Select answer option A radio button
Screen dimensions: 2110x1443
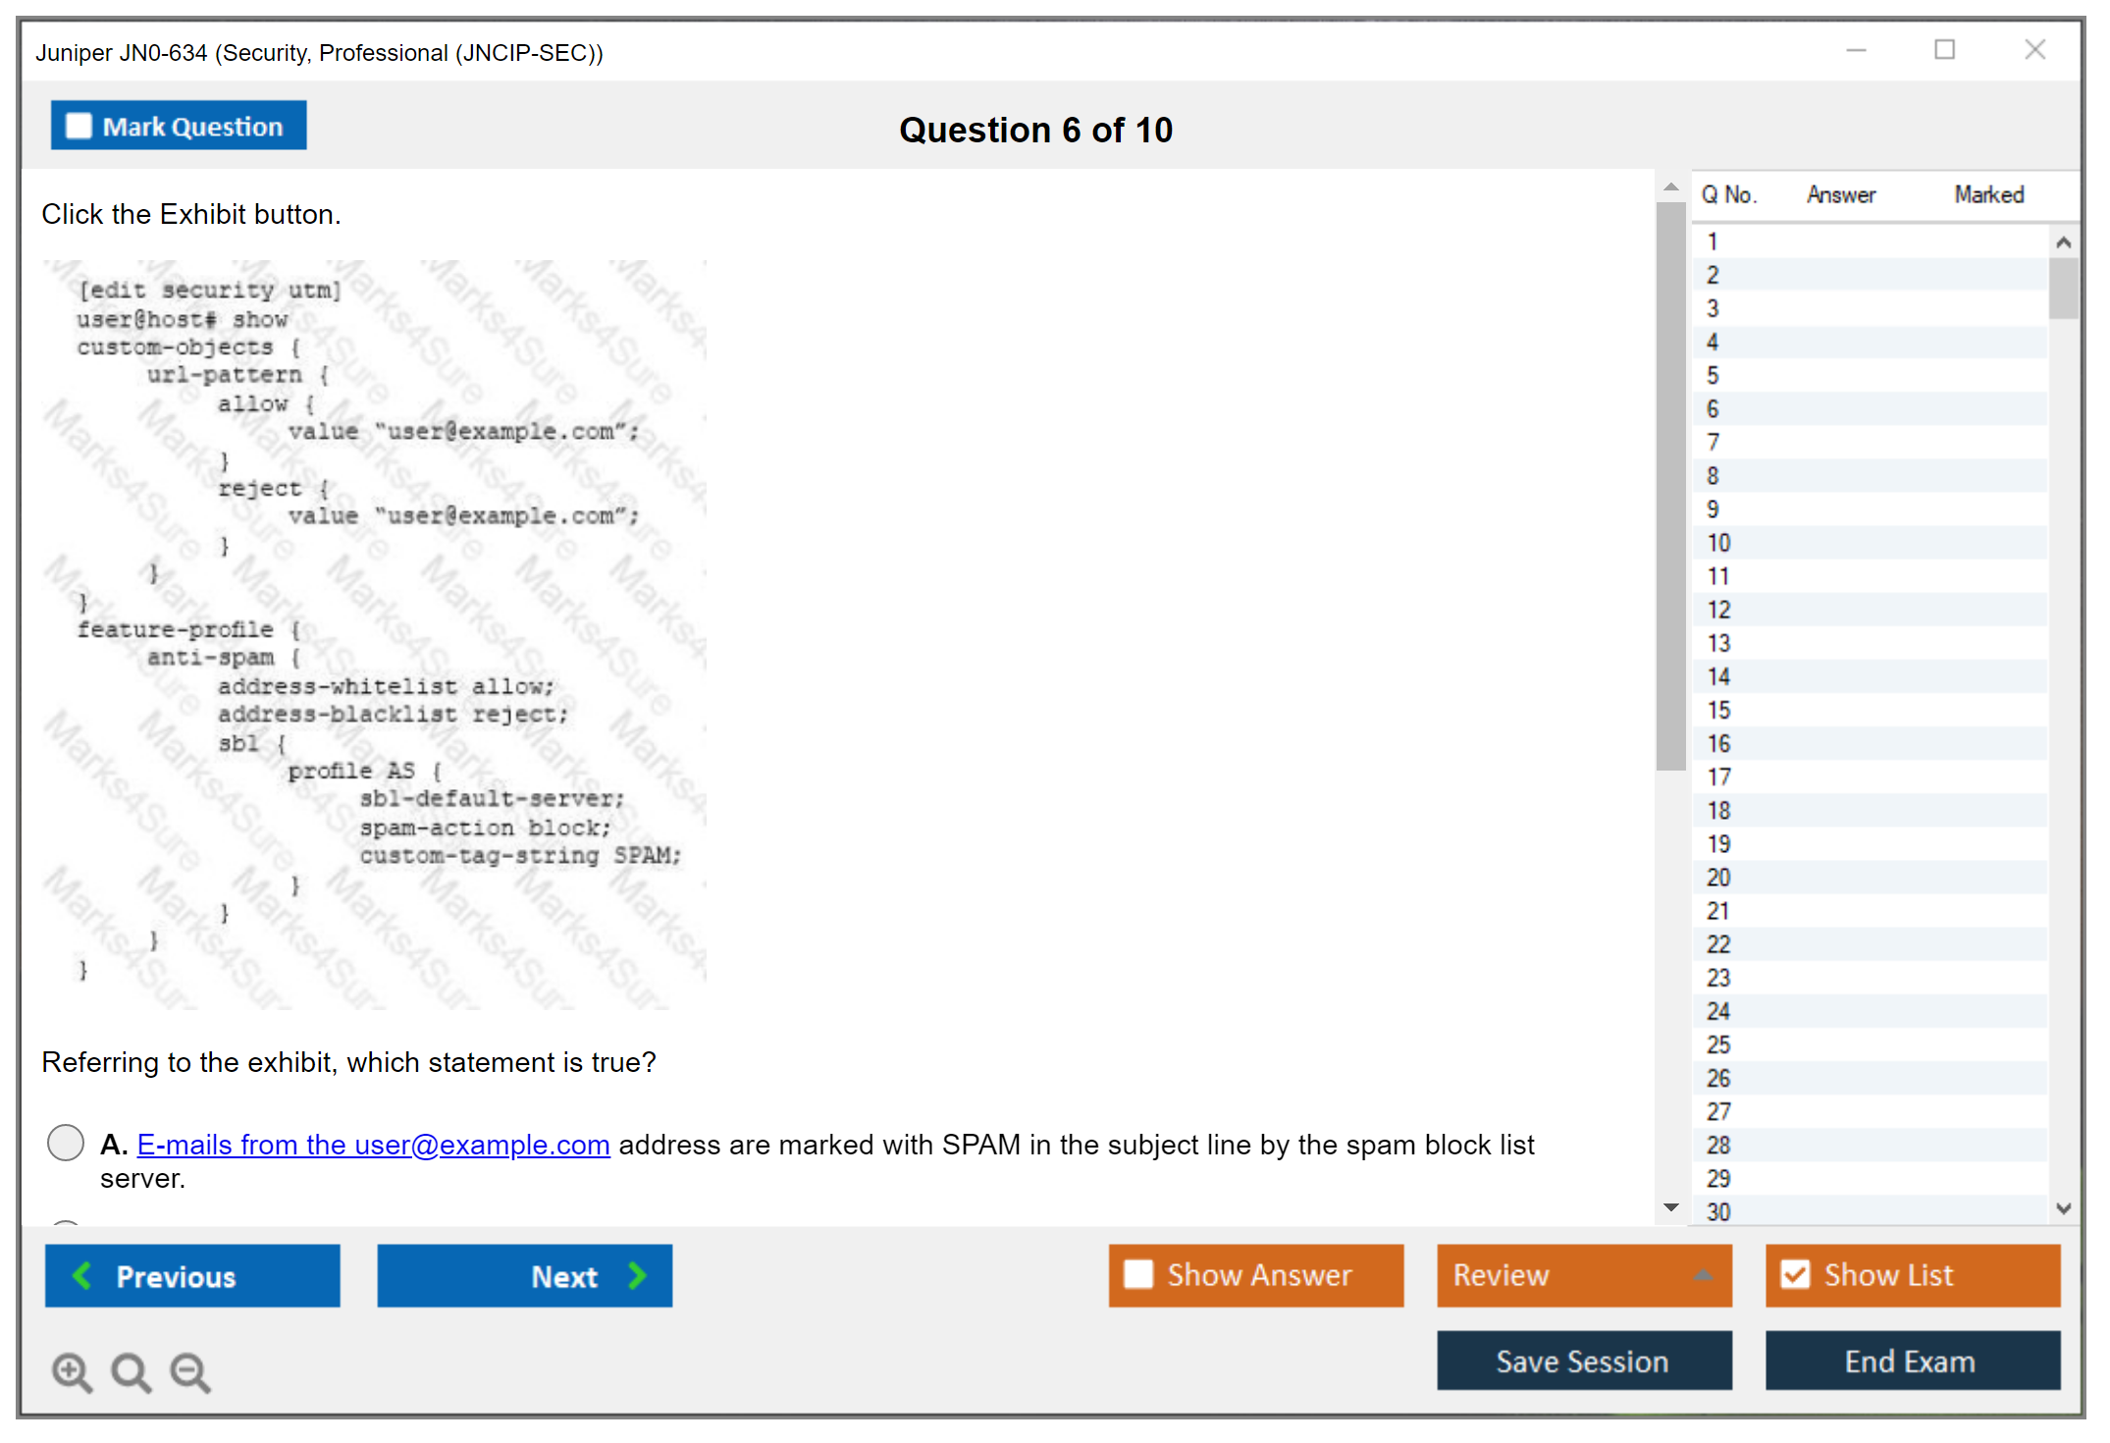[66, 1143]
